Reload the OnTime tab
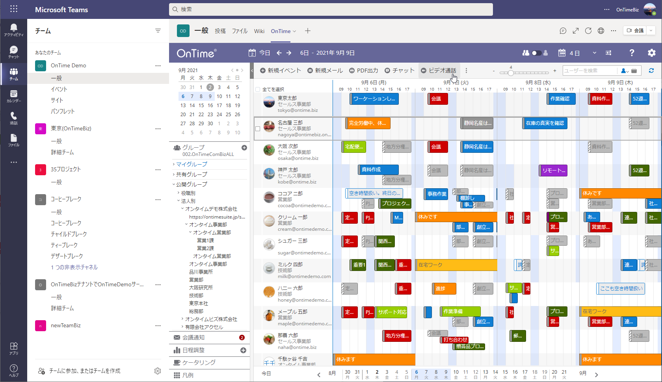The width and height of the screenshot is (662, 382). (x=588, y=31)
